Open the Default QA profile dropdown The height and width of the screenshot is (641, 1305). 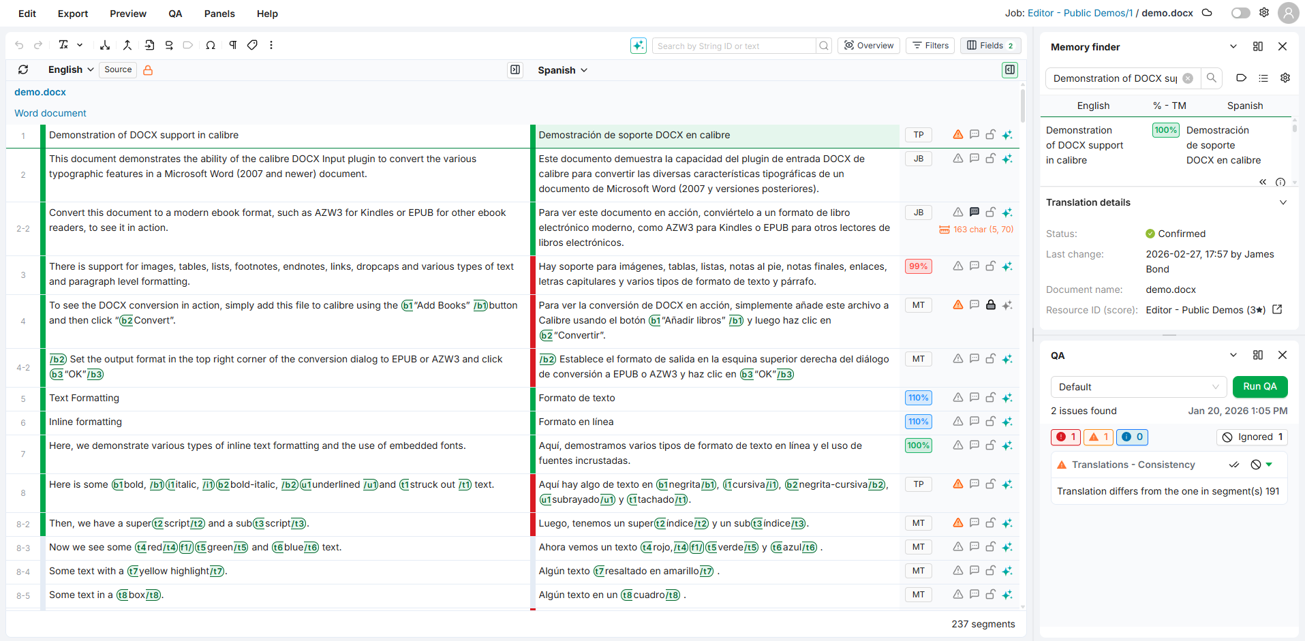pos(1138,387)
